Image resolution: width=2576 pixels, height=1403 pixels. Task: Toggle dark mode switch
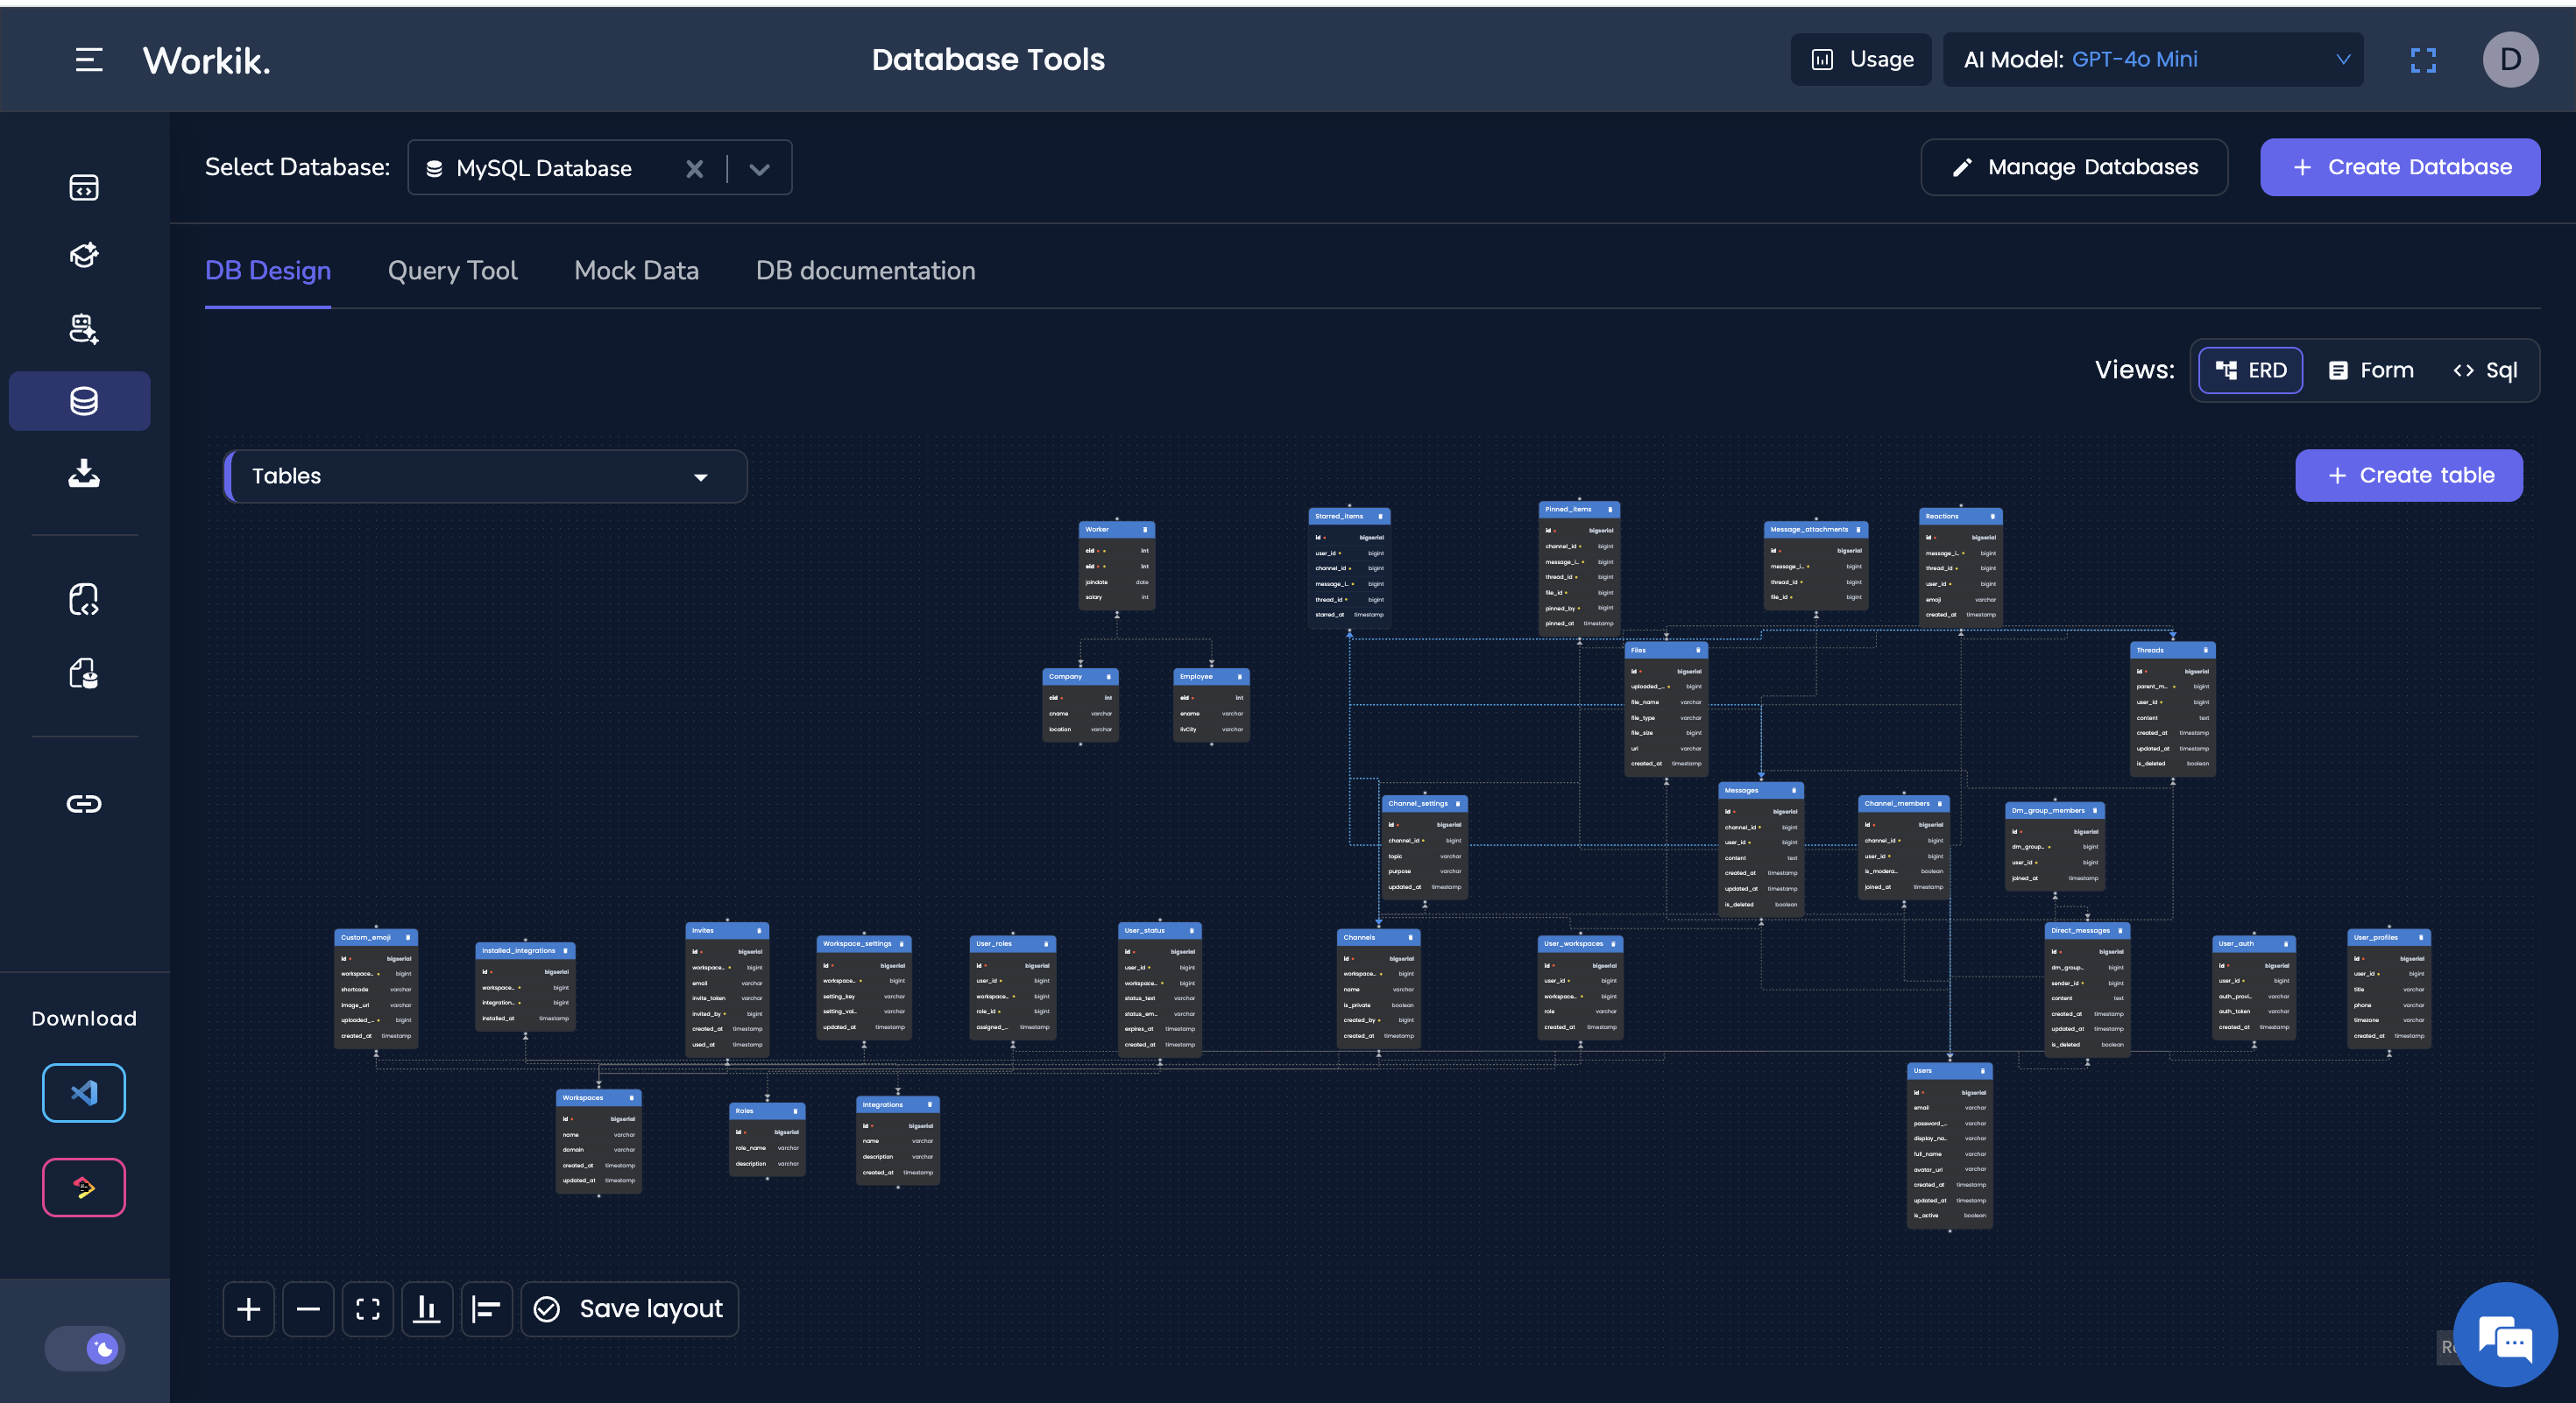pyautogui.click(x=85, y=1348)
